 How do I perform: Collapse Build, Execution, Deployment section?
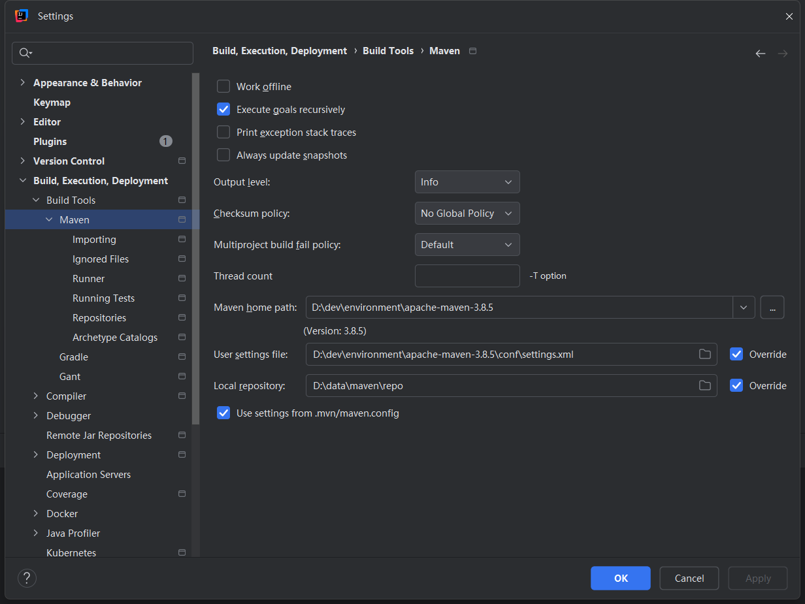coord(23,180)
